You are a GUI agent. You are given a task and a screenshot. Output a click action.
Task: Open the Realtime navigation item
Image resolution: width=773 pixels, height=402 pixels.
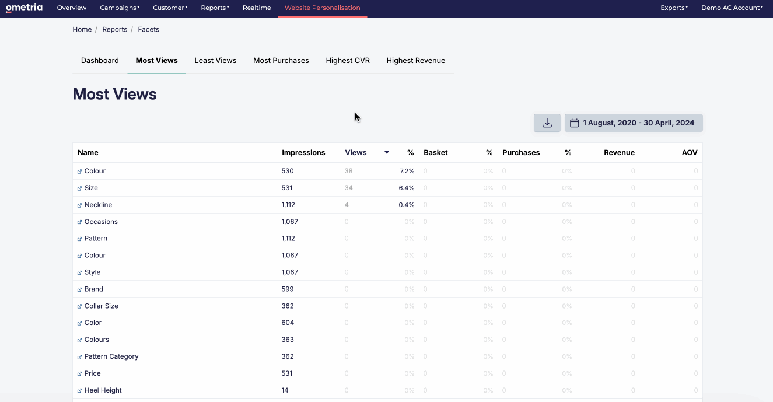pos(257,8)
